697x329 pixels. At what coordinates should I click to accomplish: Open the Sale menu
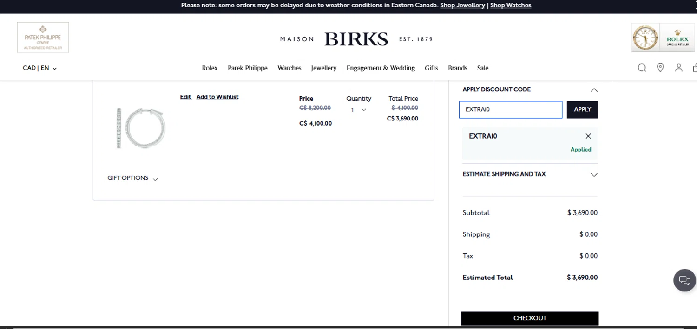[x=483, y=68]
